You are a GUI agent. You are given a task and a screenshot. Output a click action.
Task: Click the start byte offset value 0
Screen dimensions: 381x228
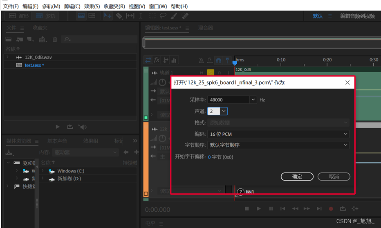click(x=209, y=157)
